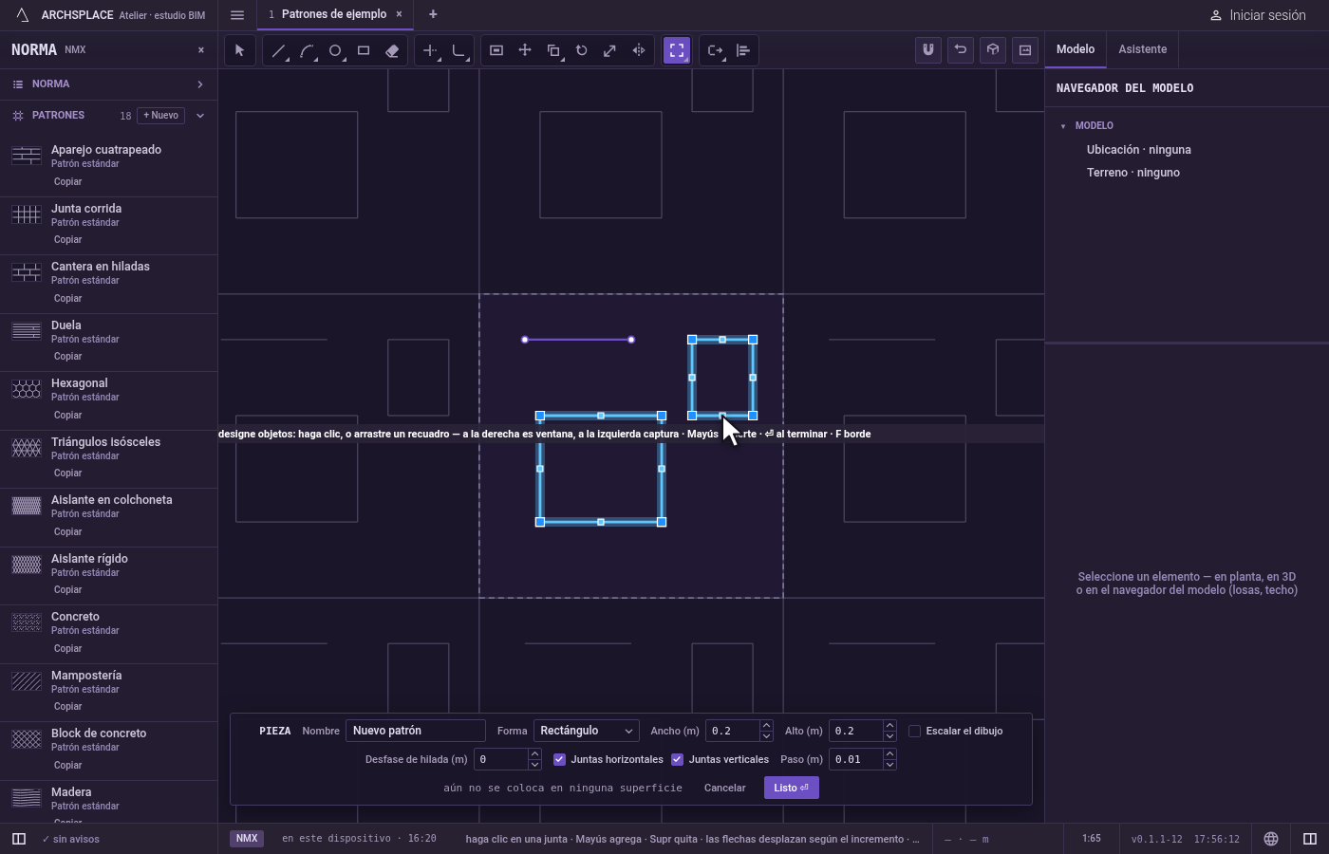Click the move tool in toolbar

click(x=525, y=50)
